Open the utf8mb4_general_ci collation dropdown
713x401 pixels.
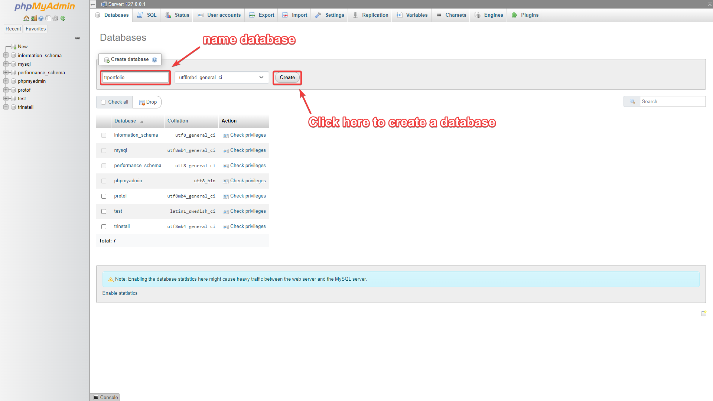pos(222,77)
